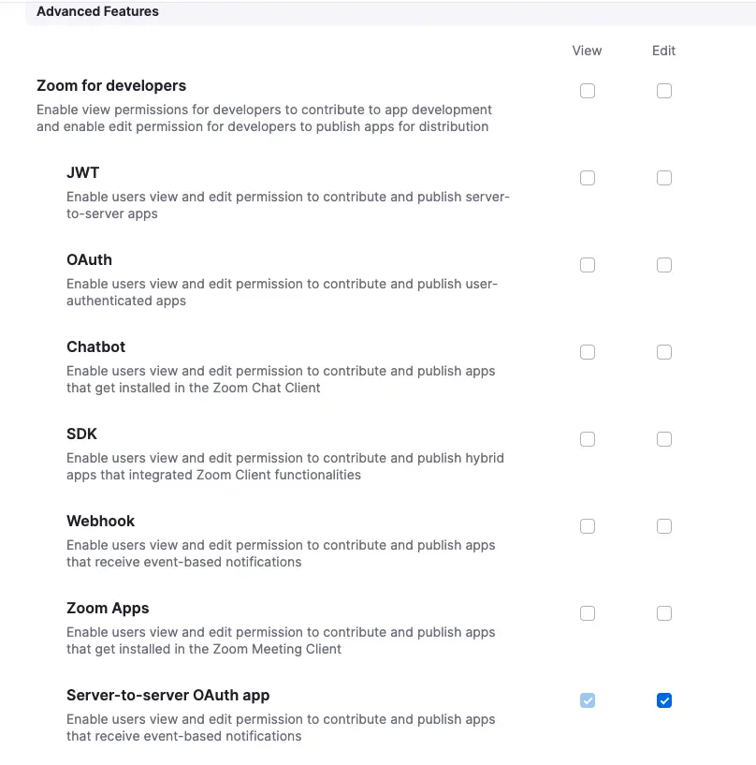756x765 pixels.
Task: Check the Edit checkbox for Chatbot
Action: coord(664,352)
